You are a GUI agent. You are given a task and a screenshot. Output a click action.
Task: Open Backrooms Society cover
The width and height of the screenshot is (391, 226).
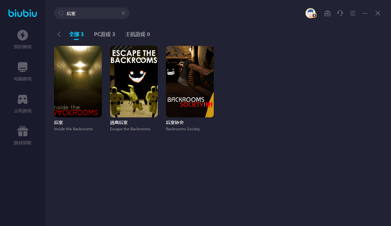tap(190, 82)
